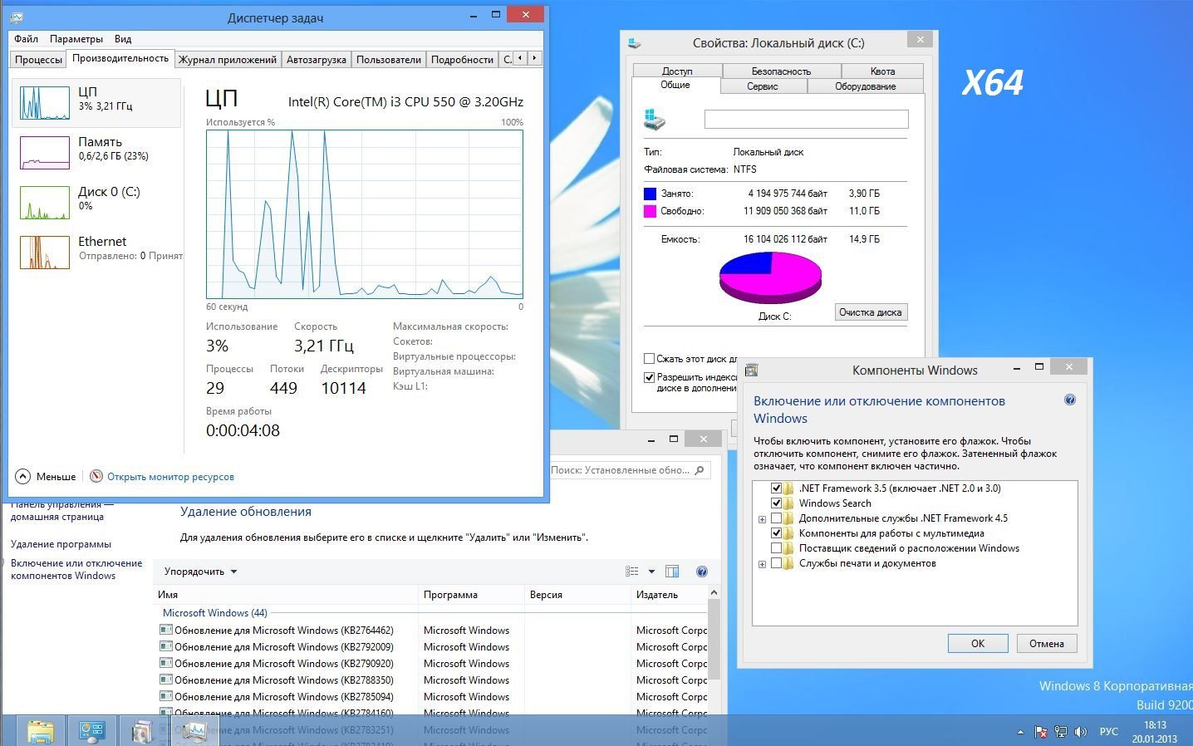Check Службы печати и документов box
The width and height of the screenshot is (1193, 746).
(x=776, y=563)
